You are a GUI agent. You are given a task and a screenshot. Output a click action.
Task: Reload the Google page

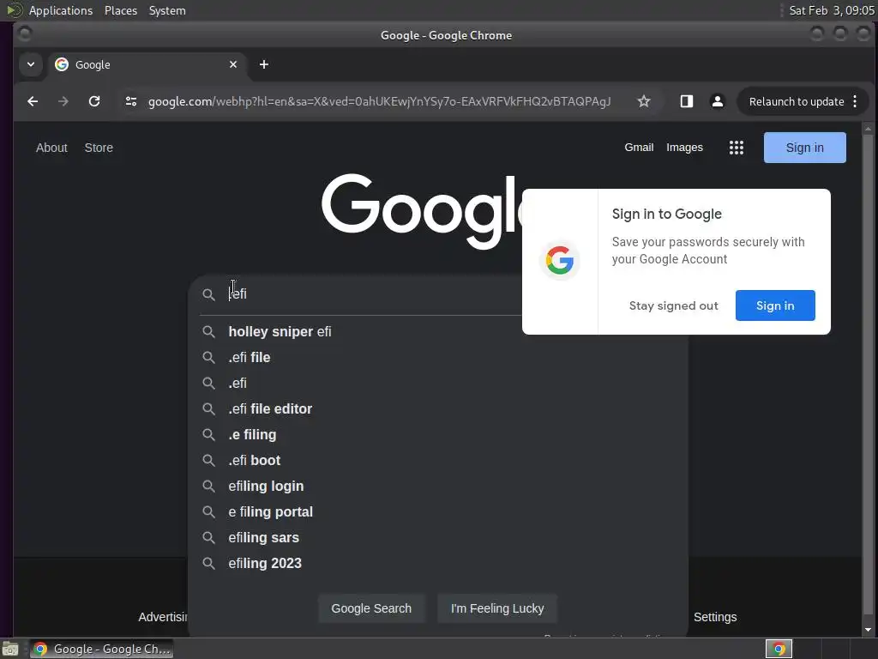(94, 101)
